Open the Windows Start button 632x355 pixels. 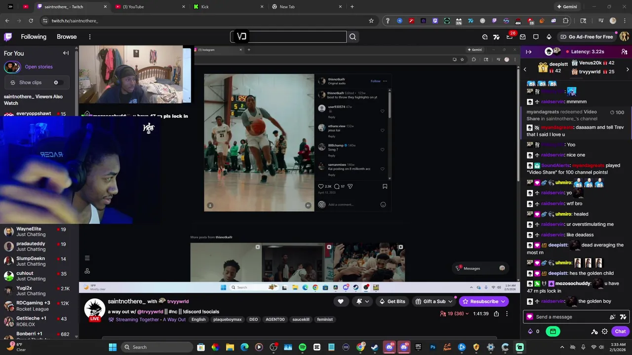point(113,347)
